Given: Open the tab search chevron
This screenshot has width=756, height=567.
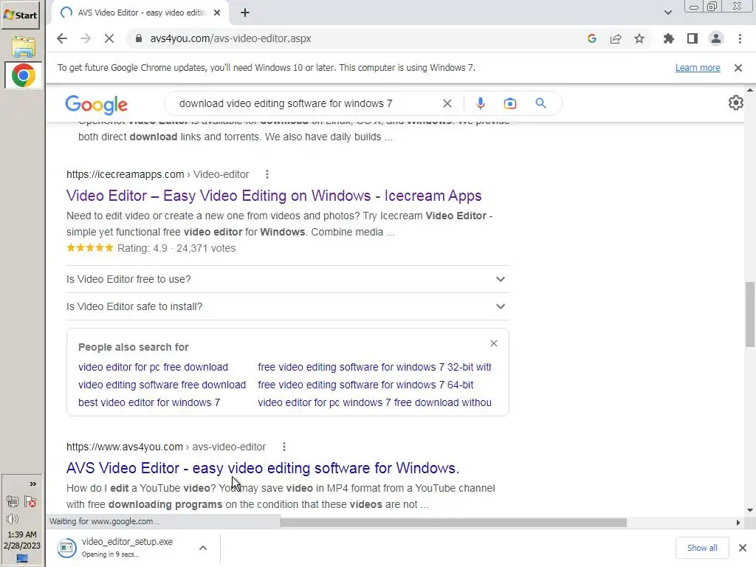Looking at the screenshot, I should click(x=667, y=13).
